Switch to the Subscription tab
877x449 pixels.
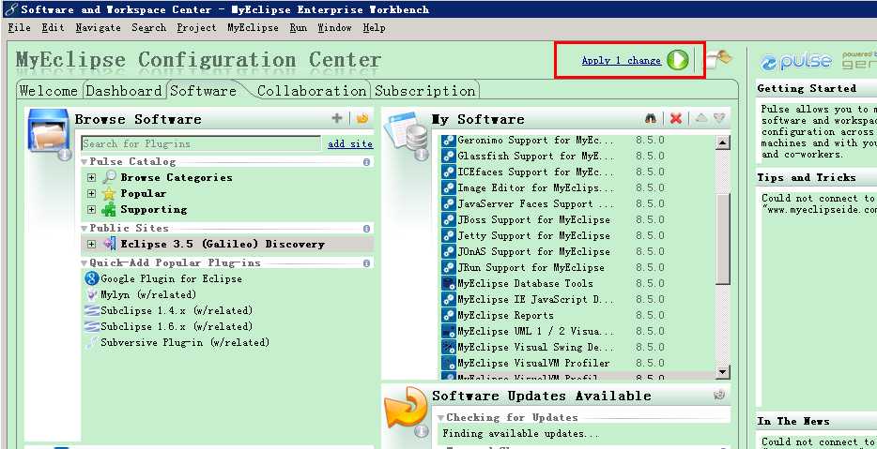(x=425, y=91)
